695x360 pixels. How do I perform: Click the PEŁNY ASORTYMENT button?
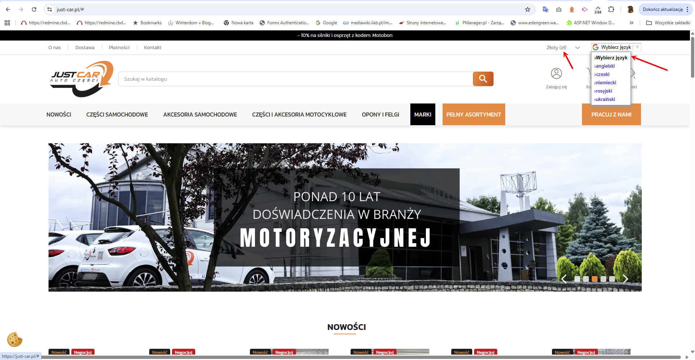click(474, 114)
